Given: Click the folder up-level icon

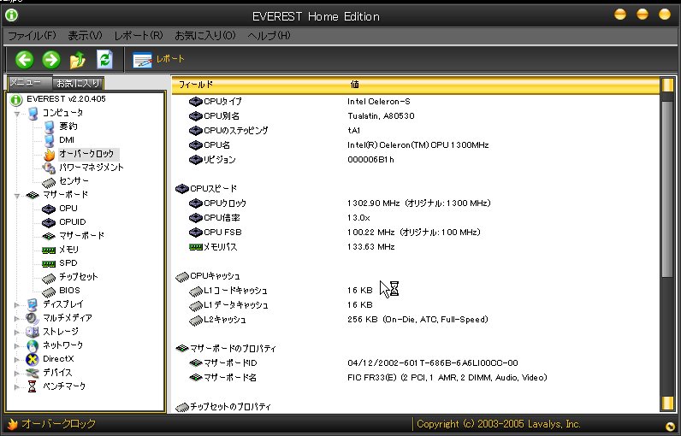Looking at the screenshot, I should 78,60.
